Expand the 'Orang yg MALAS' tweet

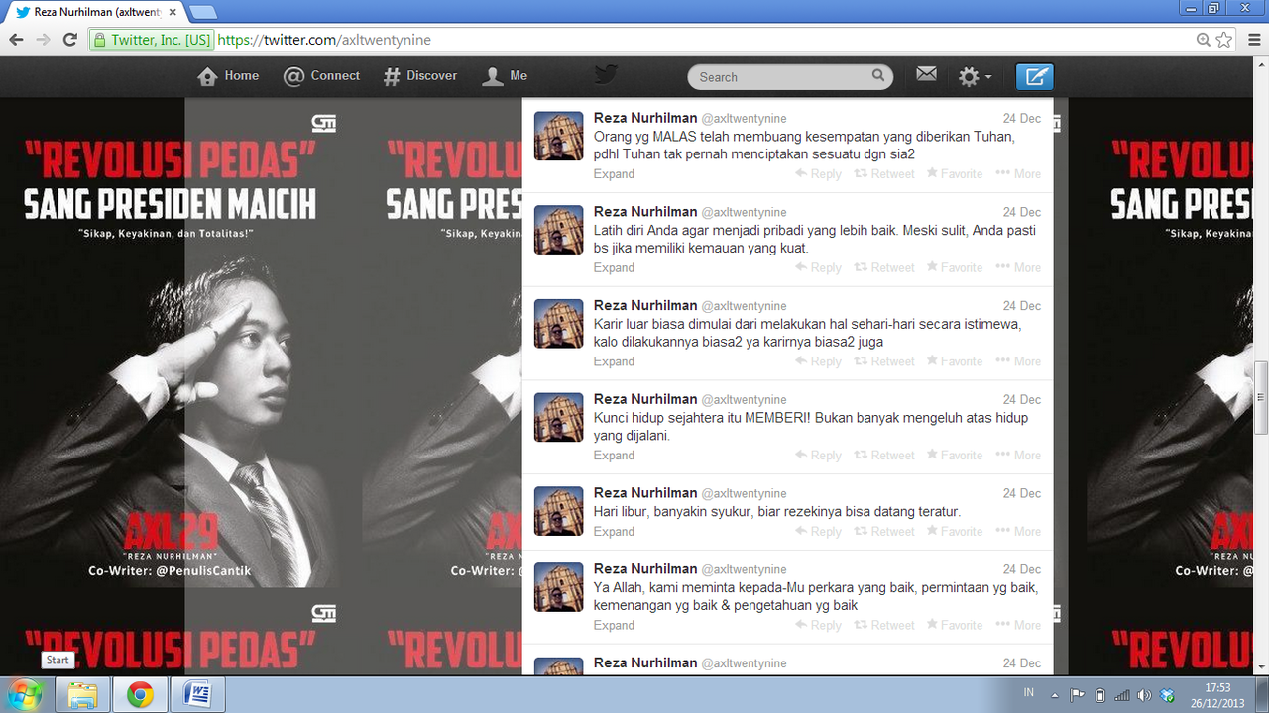[x=614, y=174]
